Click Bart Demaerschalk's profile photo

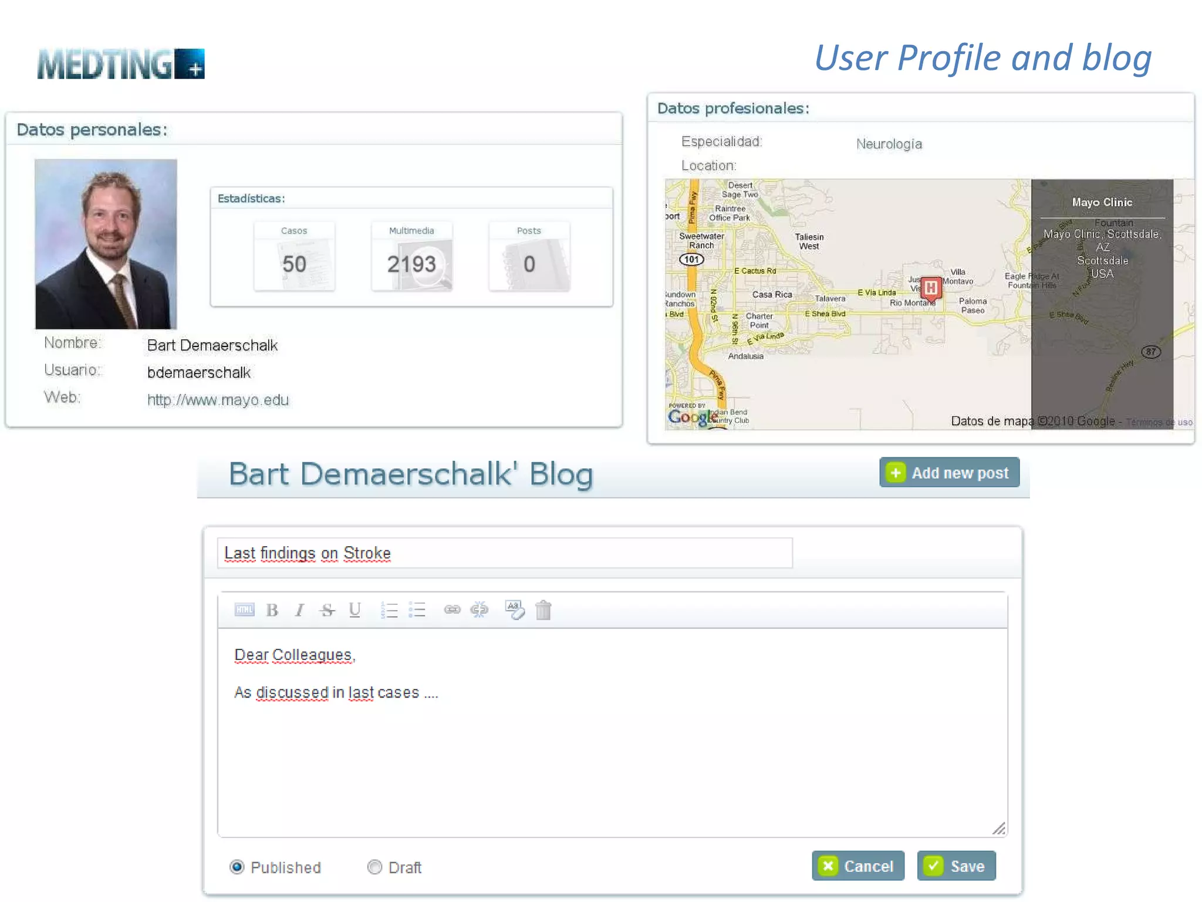106,244
